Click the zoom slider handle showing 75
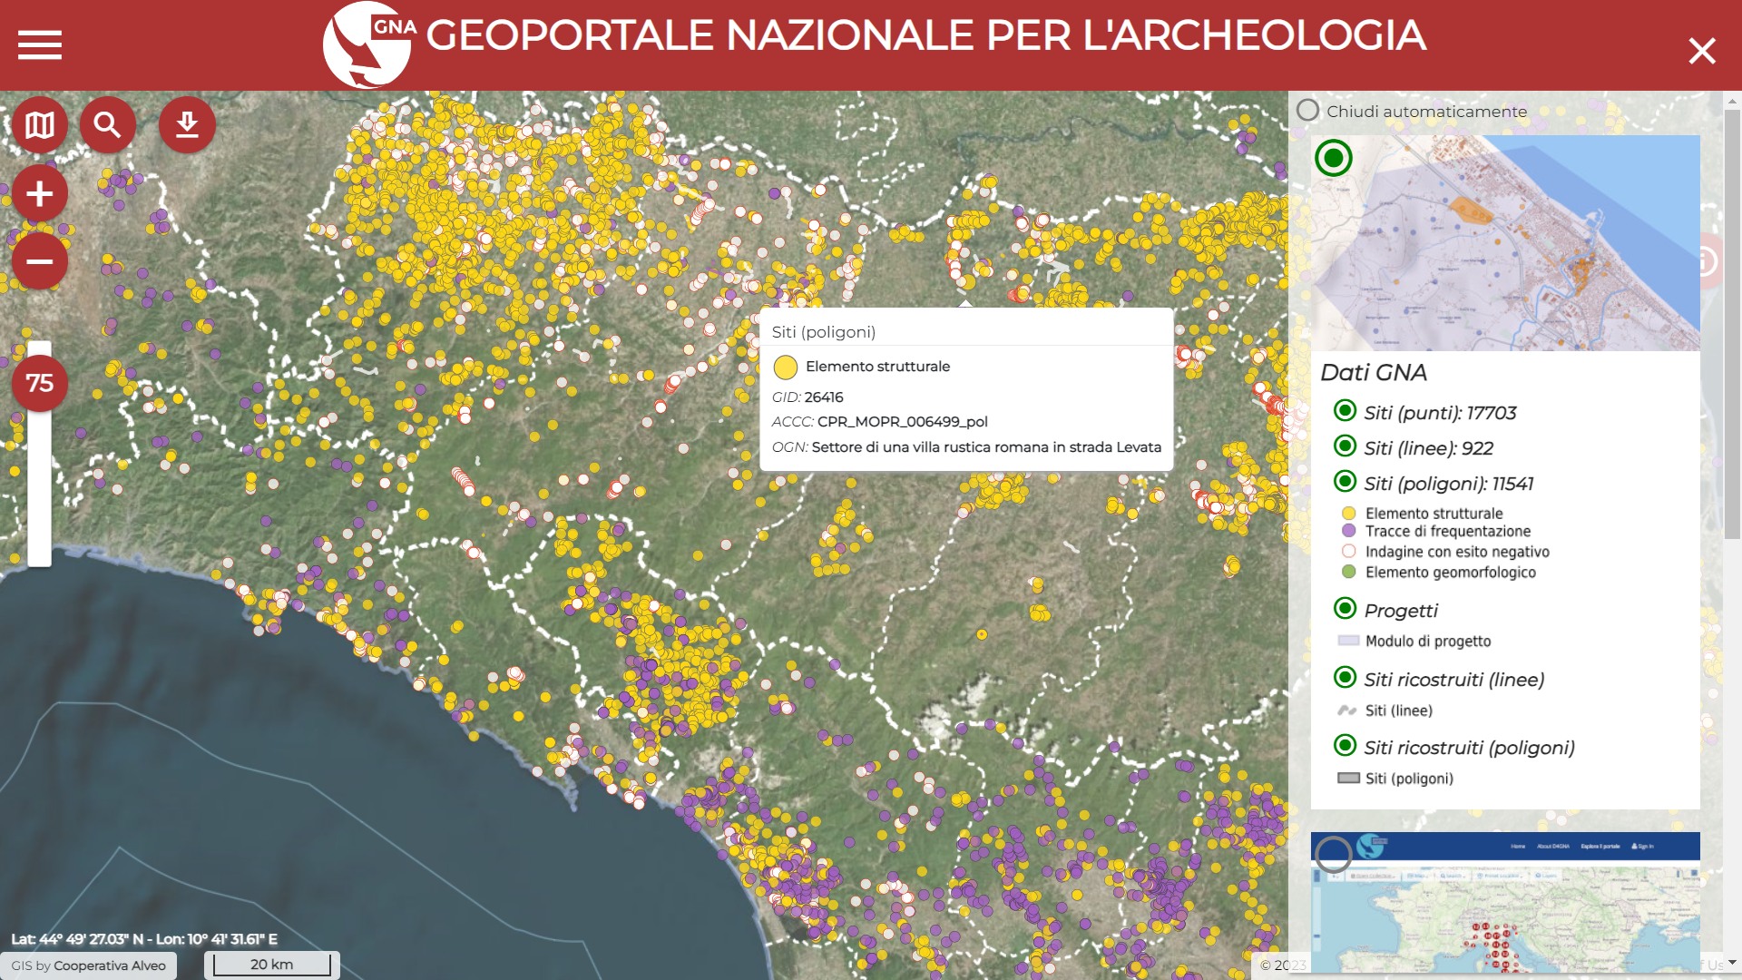Screen dimensions: 1742x980 click(x=40, y=384)
